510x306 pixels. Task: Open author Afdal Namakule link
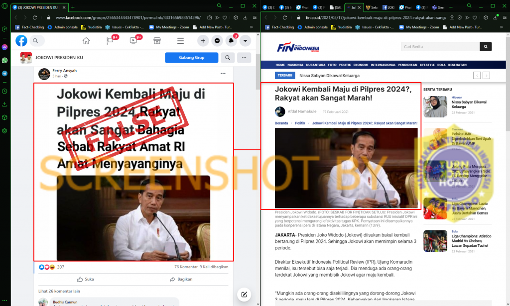pos(302,111)
